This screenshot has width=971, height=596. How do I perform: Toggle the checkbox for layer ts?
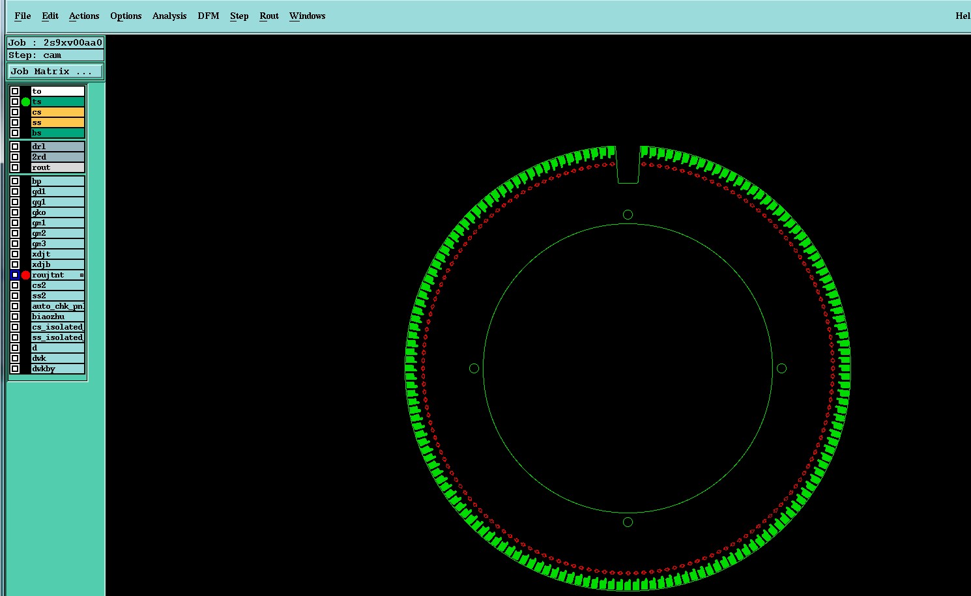pos(15,102)
